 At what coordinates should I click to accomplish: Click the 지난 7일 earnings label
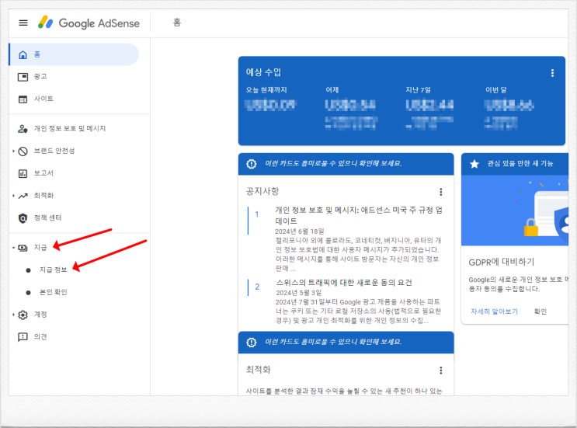click(418, 90)
